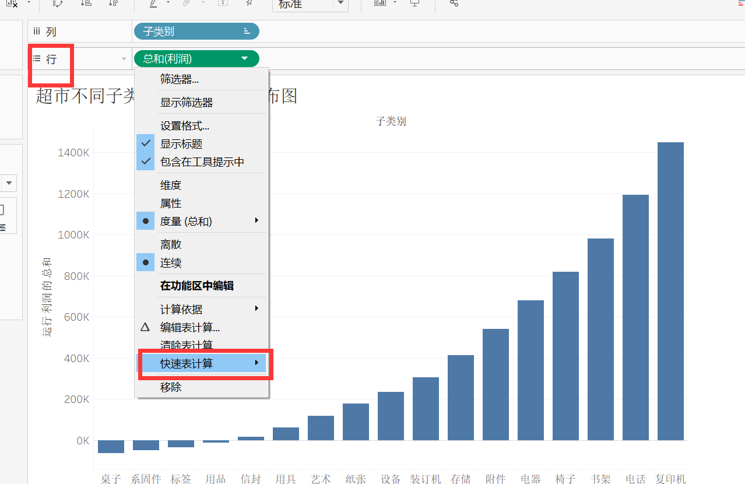Click the 存储 bar in the chart
745x484 pixels.
click(461, 398)
